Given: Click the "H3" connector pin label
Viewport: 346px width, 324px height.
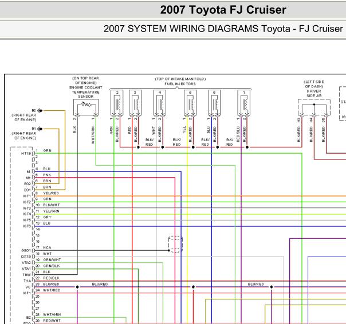Looking at the screenshot, I should pos(299,121).
